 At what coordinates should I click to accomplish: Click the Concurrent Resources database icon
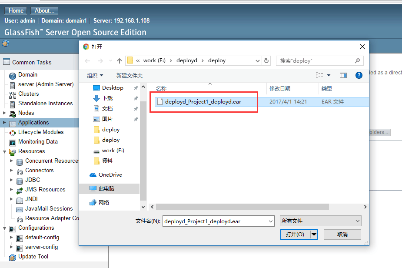19,162
